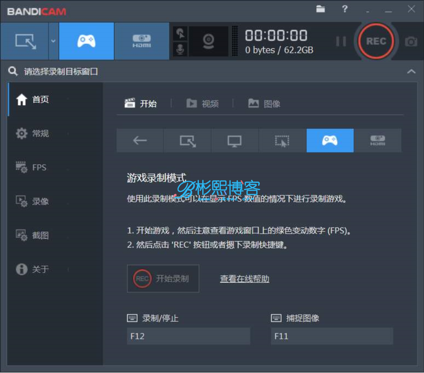Viewport: 424px width, 373px height.
Task: Open the 查看在线帮助 link
Action: [244, 279]
